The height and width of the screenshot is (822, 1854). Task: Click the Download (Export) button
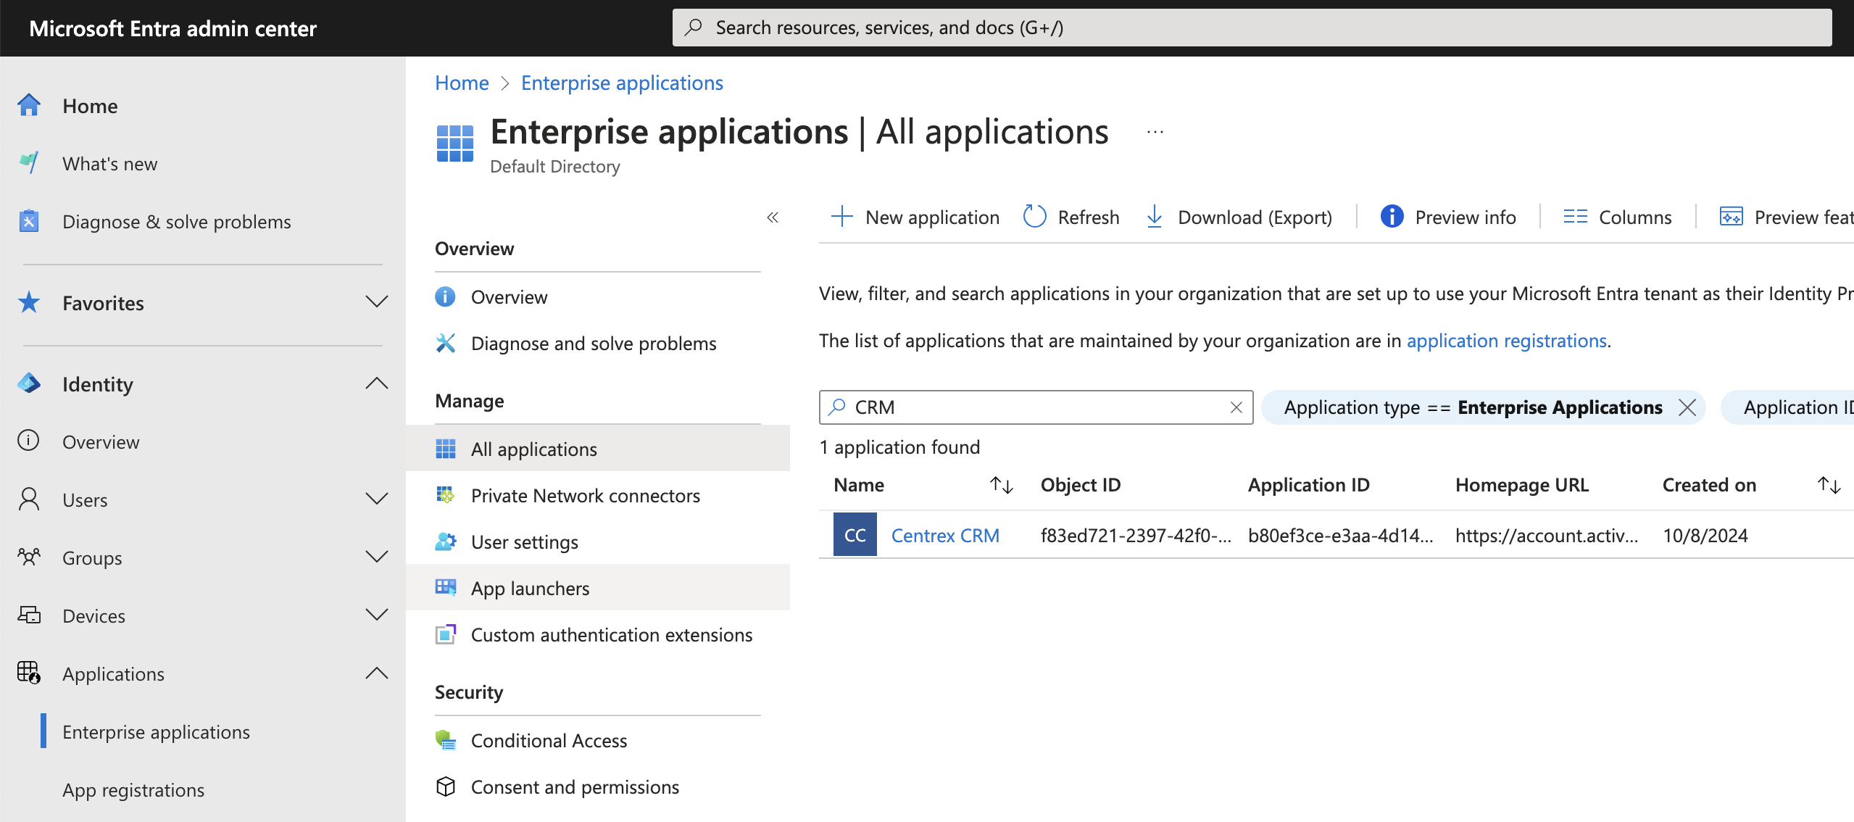tap(1239, 217)
